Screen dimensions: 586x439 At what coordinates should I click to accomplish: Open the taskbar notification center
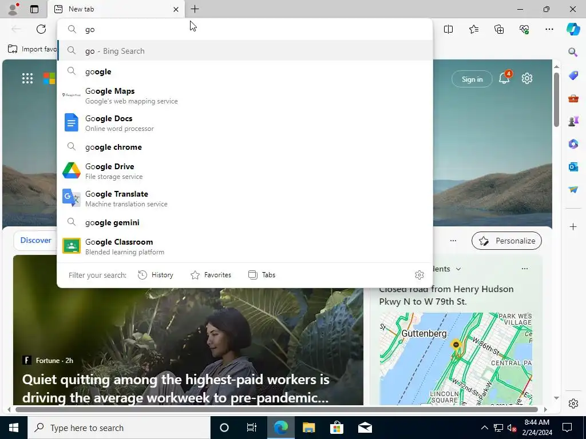click(567, 428)
